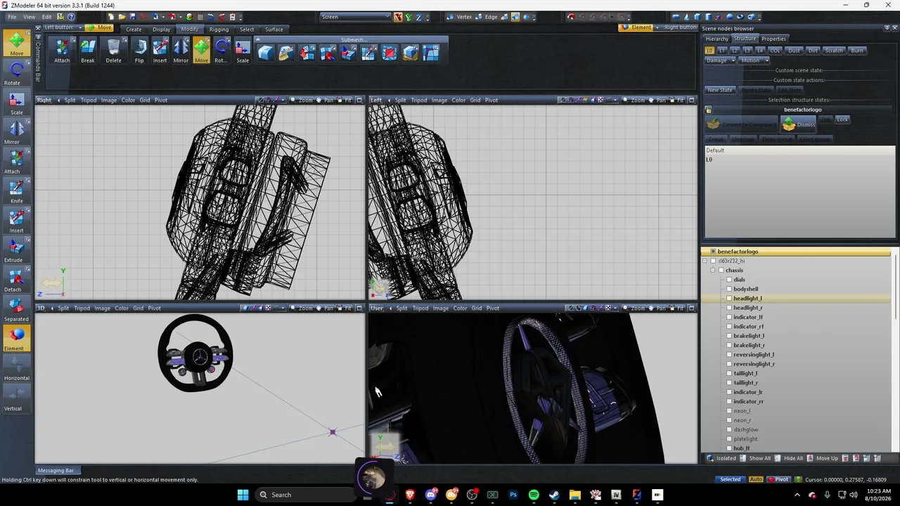
Task: Switch to the Create ribbon tab
Action: 134,30
